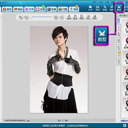Select the LOMO effects category tab
The width and height of the screenshot is (128, 128).
119,27
